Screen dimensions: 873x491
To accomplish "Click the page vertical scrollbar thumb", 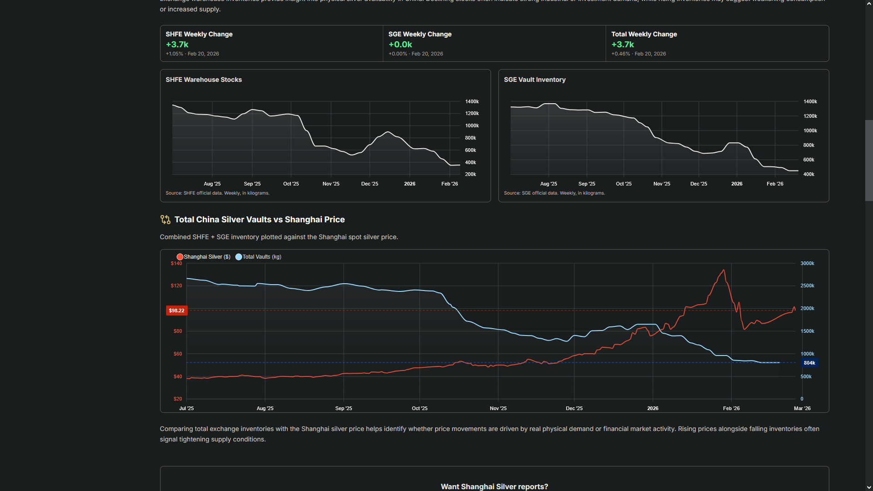I will pyautogui.click(x=869, y=160).
